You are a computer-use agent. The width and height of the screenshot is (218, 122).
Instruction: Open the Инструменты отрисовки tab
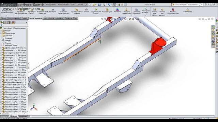(x=53, y=18)
